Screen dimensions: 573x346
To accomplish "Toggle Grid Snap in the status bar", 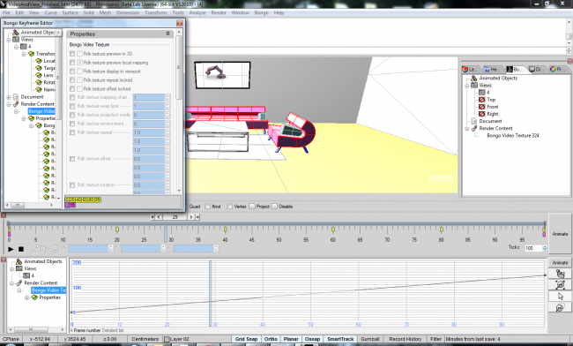I will coord(246,339).
